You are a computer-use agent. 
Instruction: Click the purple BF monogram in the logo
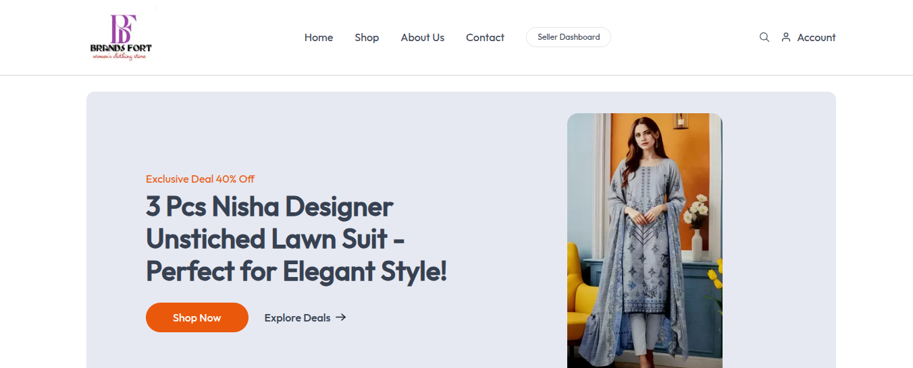[x=123, y=28]
